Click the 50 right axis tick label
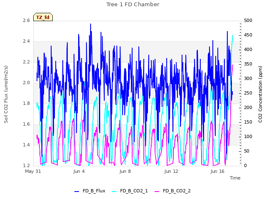The image size is (266, 199). [246, 151]
